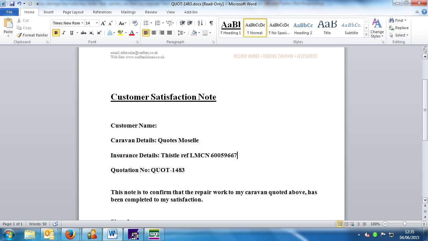Screen dimensions: 428x241
Task: Expand the Line Spacing options
Action: point(182,33)
